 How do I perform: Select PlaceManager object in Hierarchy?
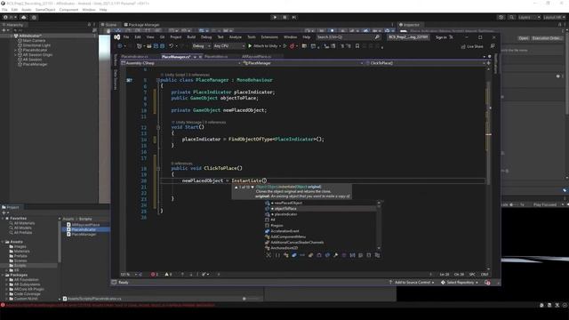[x=35, y=64]
